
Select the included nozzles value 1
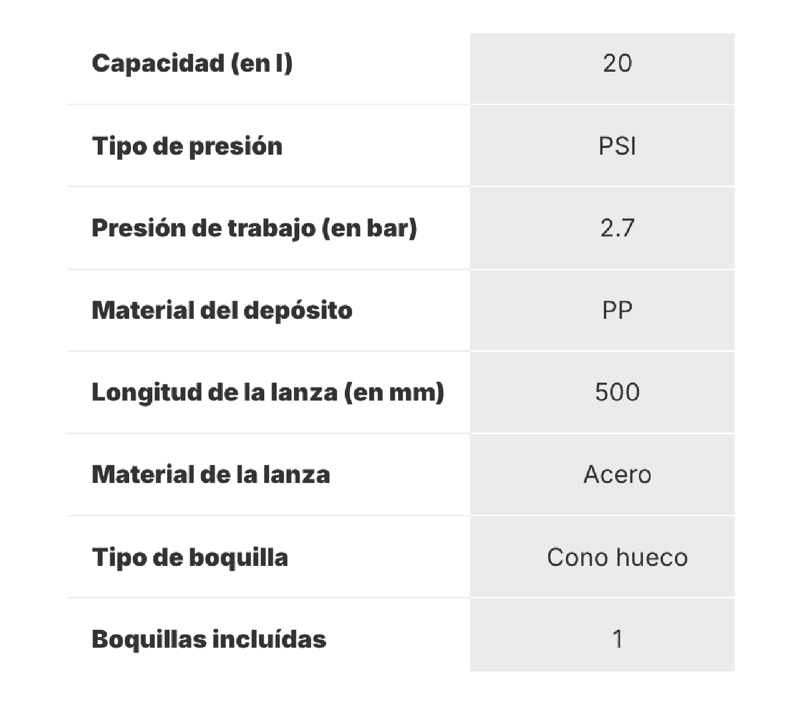(617, 639)
